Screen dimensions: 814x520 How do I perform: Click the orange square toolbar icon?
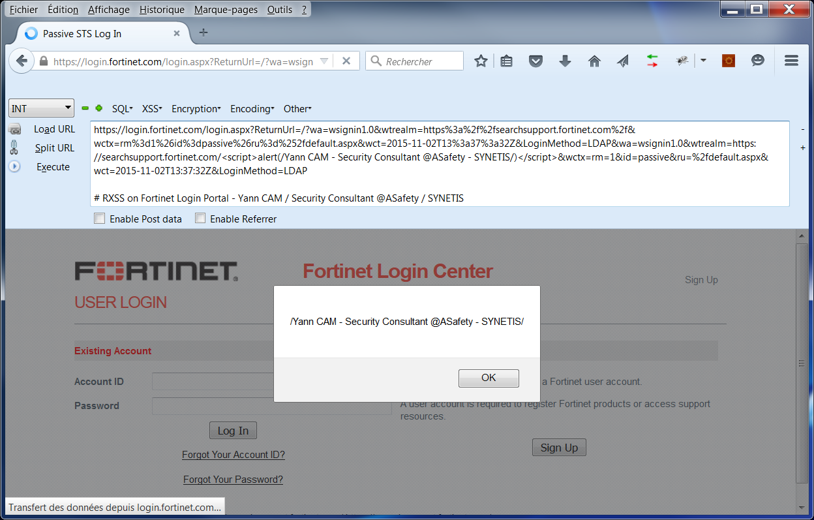729,61
